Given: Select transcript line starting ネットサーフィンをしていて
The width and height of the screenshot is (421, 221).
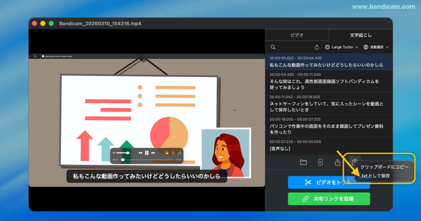Looking at the screenshot, I should [x=329, y=104].
